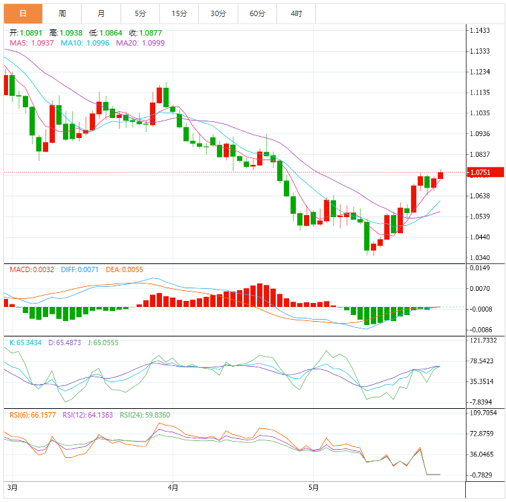
Task: Select the 日 daily timeframe tab
Action: (23, 13)
